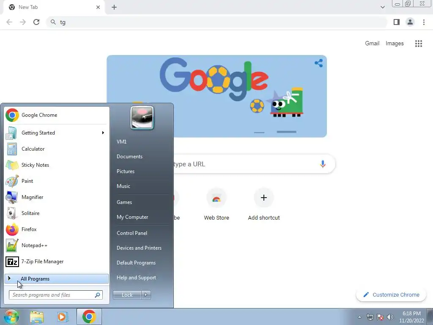
Task: Select the New Tab tab
Action: 54,7
